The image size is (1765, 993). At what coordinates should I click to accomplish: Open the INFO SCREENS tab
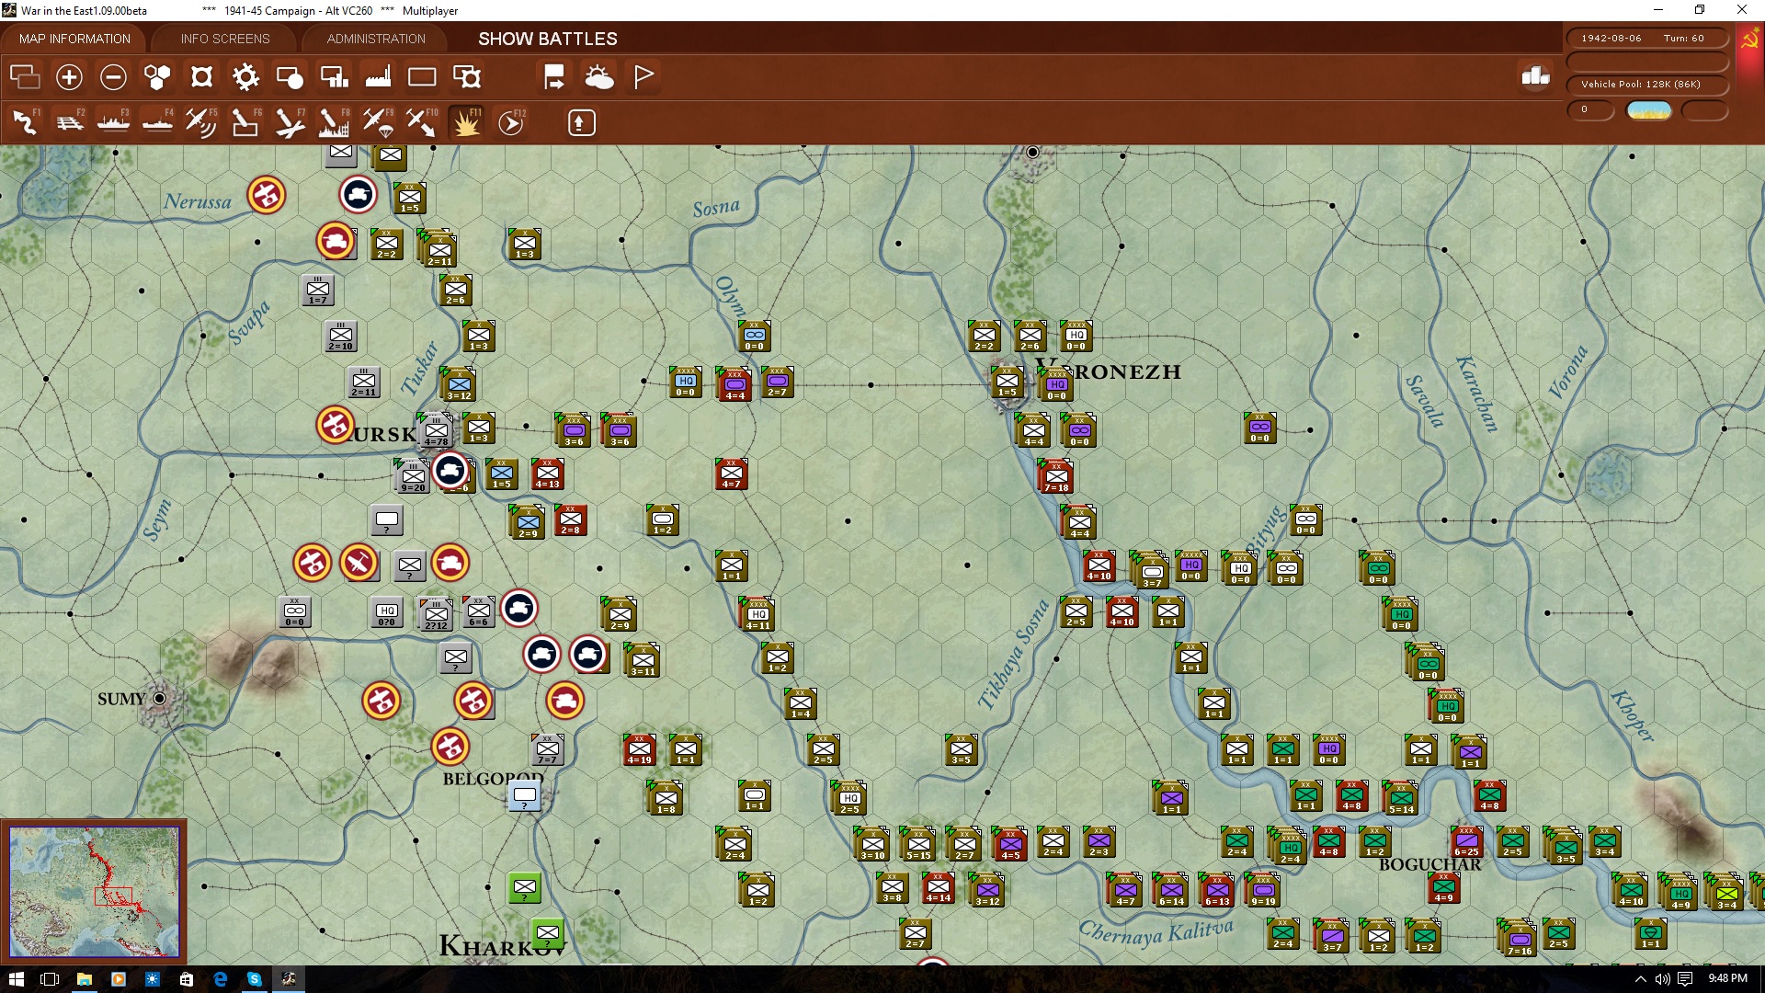click(x=225, y=39)
